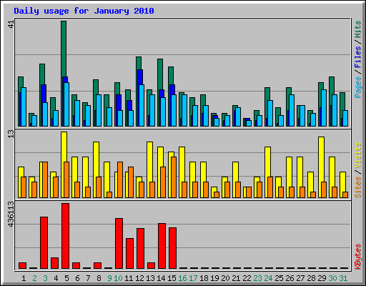Click the red KBytes bar for day 12
This screenshot has width=366, height=286.
(x=141, y=248)
